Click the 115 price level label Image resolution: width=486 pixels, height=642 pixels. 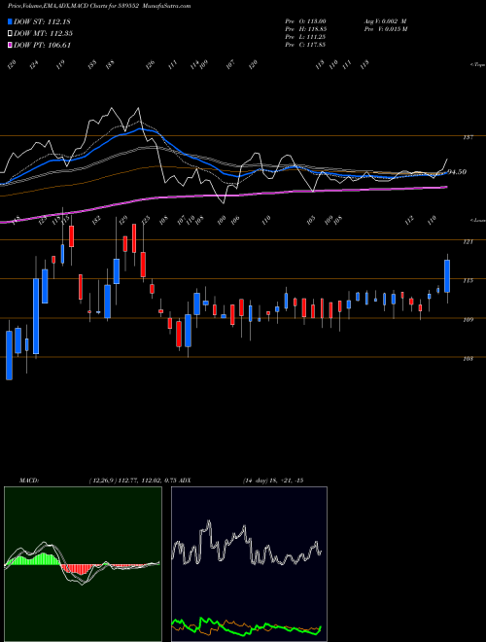click(x=469, y=281)
